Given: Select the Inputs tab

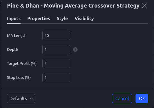Looking at the screenshot, I should (14, 18).
